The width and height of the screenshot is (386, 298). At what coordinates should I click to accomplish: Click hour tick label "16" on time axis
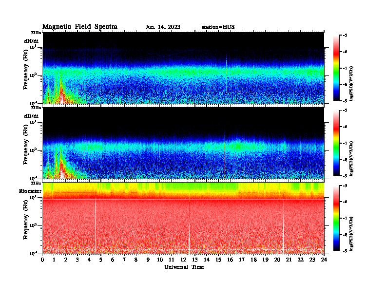230,260
